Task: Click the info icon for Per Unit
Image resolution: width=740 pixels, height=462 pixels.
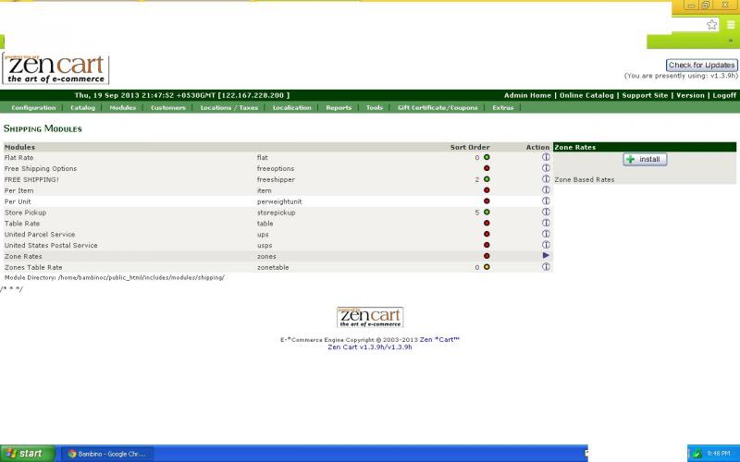Action: [x=546, y=201]
